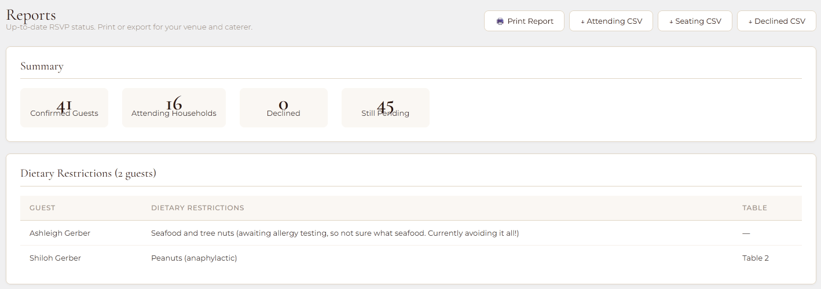Click the Table column header
Viewport: 821px width, 289px height.
pyautogui.click(x=754, y=208)
